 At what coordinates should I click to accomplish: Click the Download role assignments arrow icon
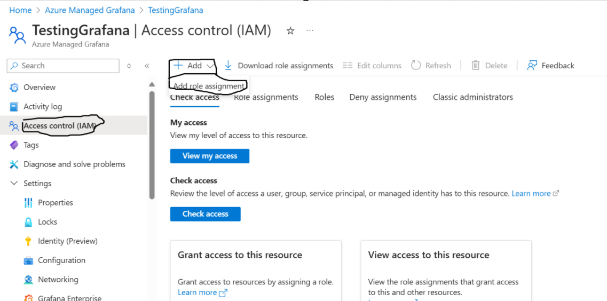point(228,66)
